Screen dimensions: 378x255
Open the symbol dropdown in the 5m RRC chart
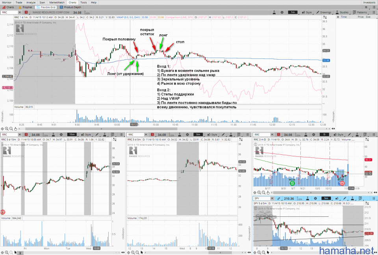pos(146,135)
